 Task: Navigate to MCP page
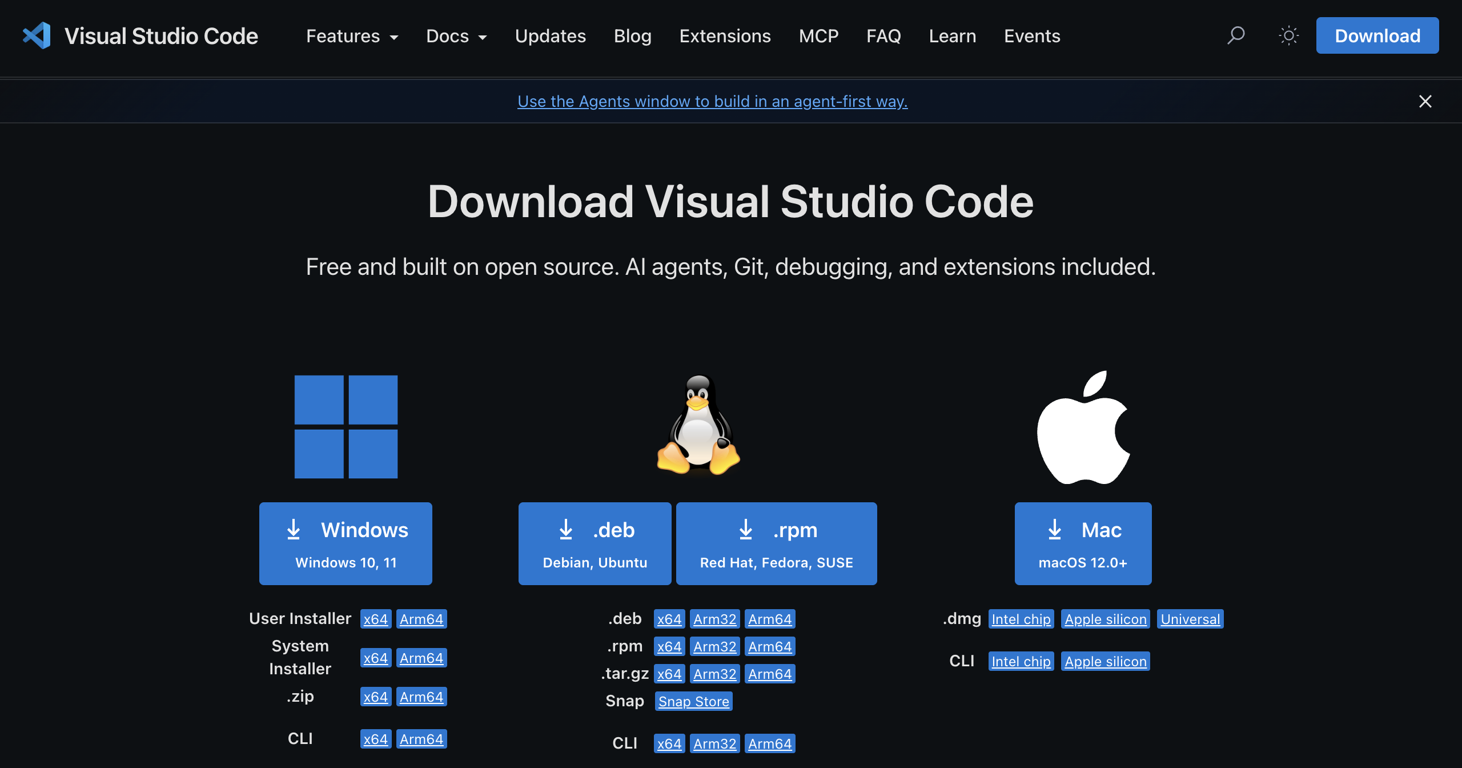pos(819,36)
